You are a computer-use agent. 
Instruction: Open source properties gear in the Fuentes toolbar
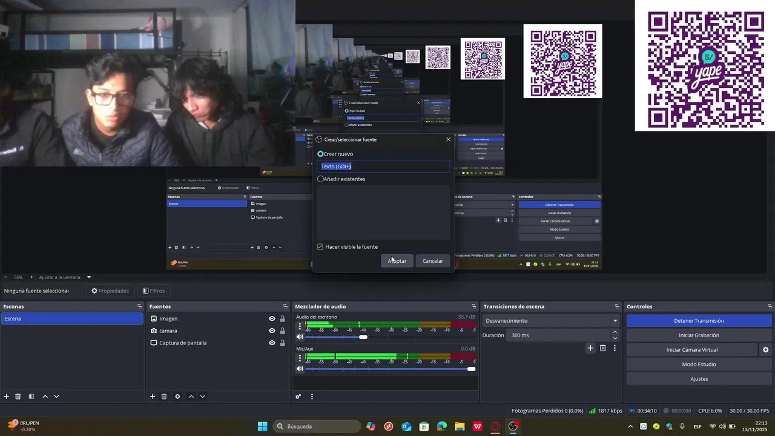point(177,397)
